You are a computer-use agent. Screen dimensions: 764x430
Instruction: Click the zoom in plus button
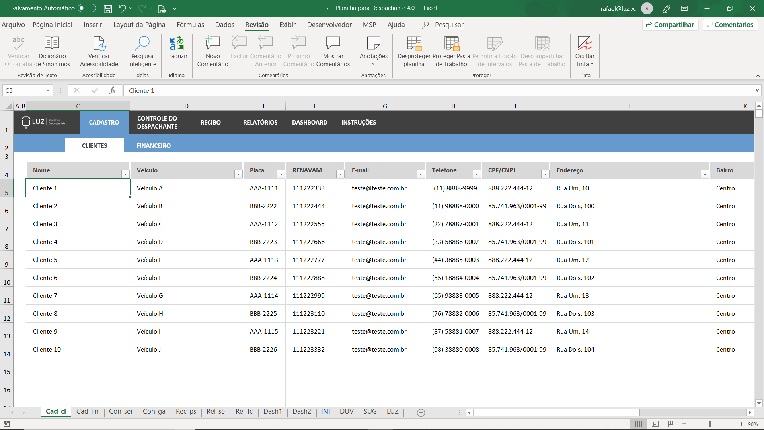(741, 424)
